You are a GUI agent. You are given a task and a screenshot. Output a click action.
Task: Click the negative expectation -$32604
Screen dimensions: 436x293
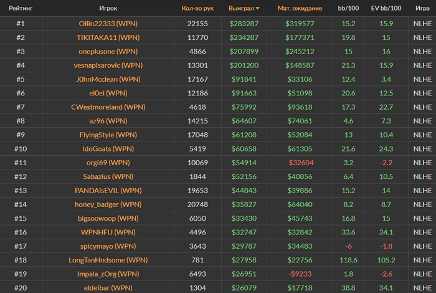click(300, 163)
